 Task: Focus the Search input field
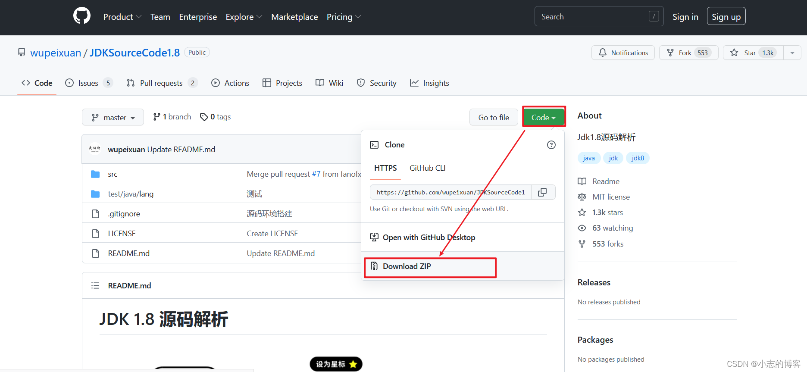coord(599,16)
